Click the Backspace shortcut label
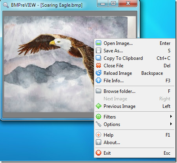The width and height of the screenshot is (177, 163). click(x=152, y=73)
